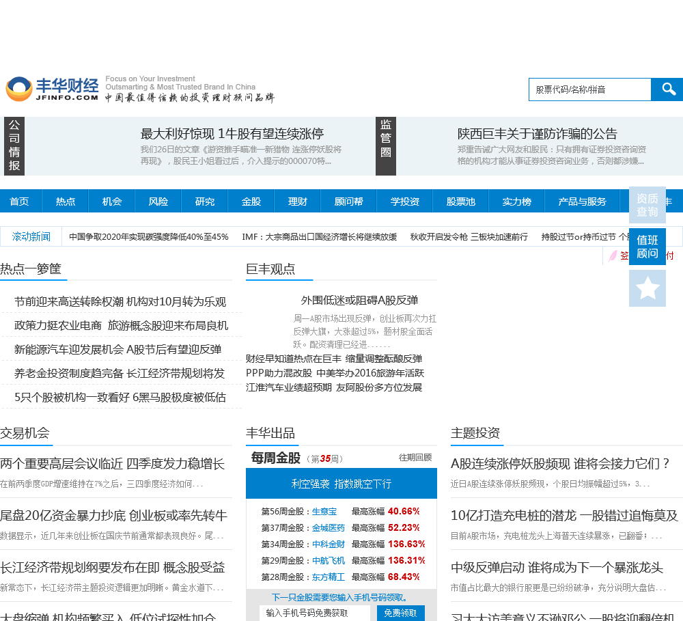
Task: Open stock link 金城医药
Action: click(329, 527)
